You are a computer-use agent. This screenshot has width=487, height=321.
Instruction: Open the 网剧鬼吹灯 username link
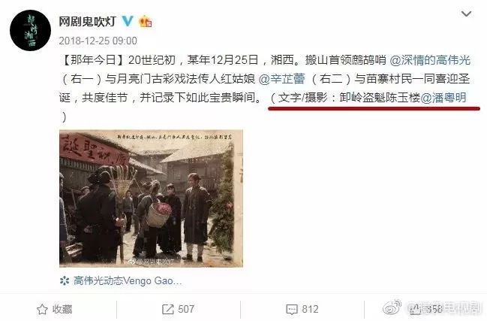[87, 22]
